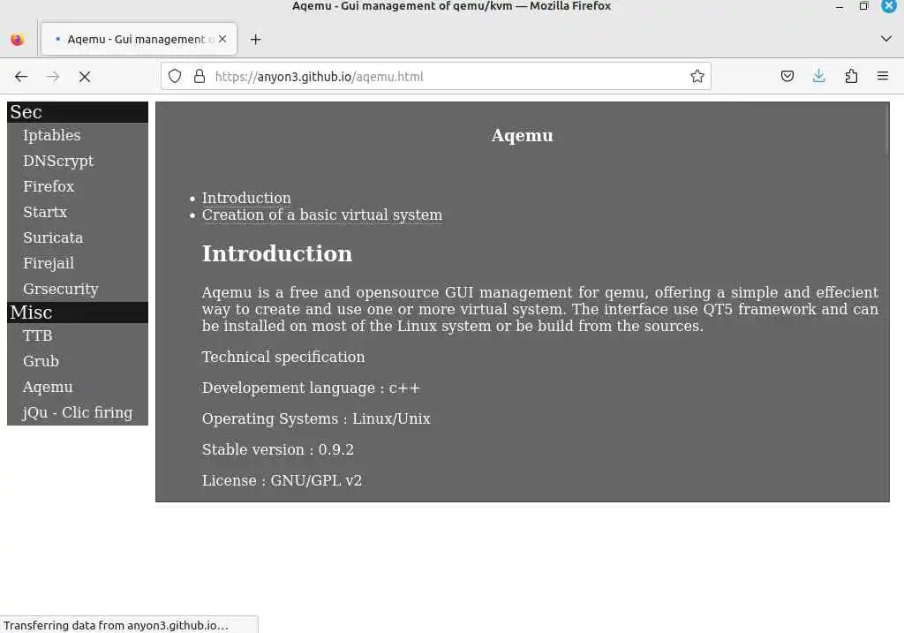Image resolution: width=904 pixels, height=633 pixels.
Task: Open the Firejail sidebar link
Action: (49, 263)
